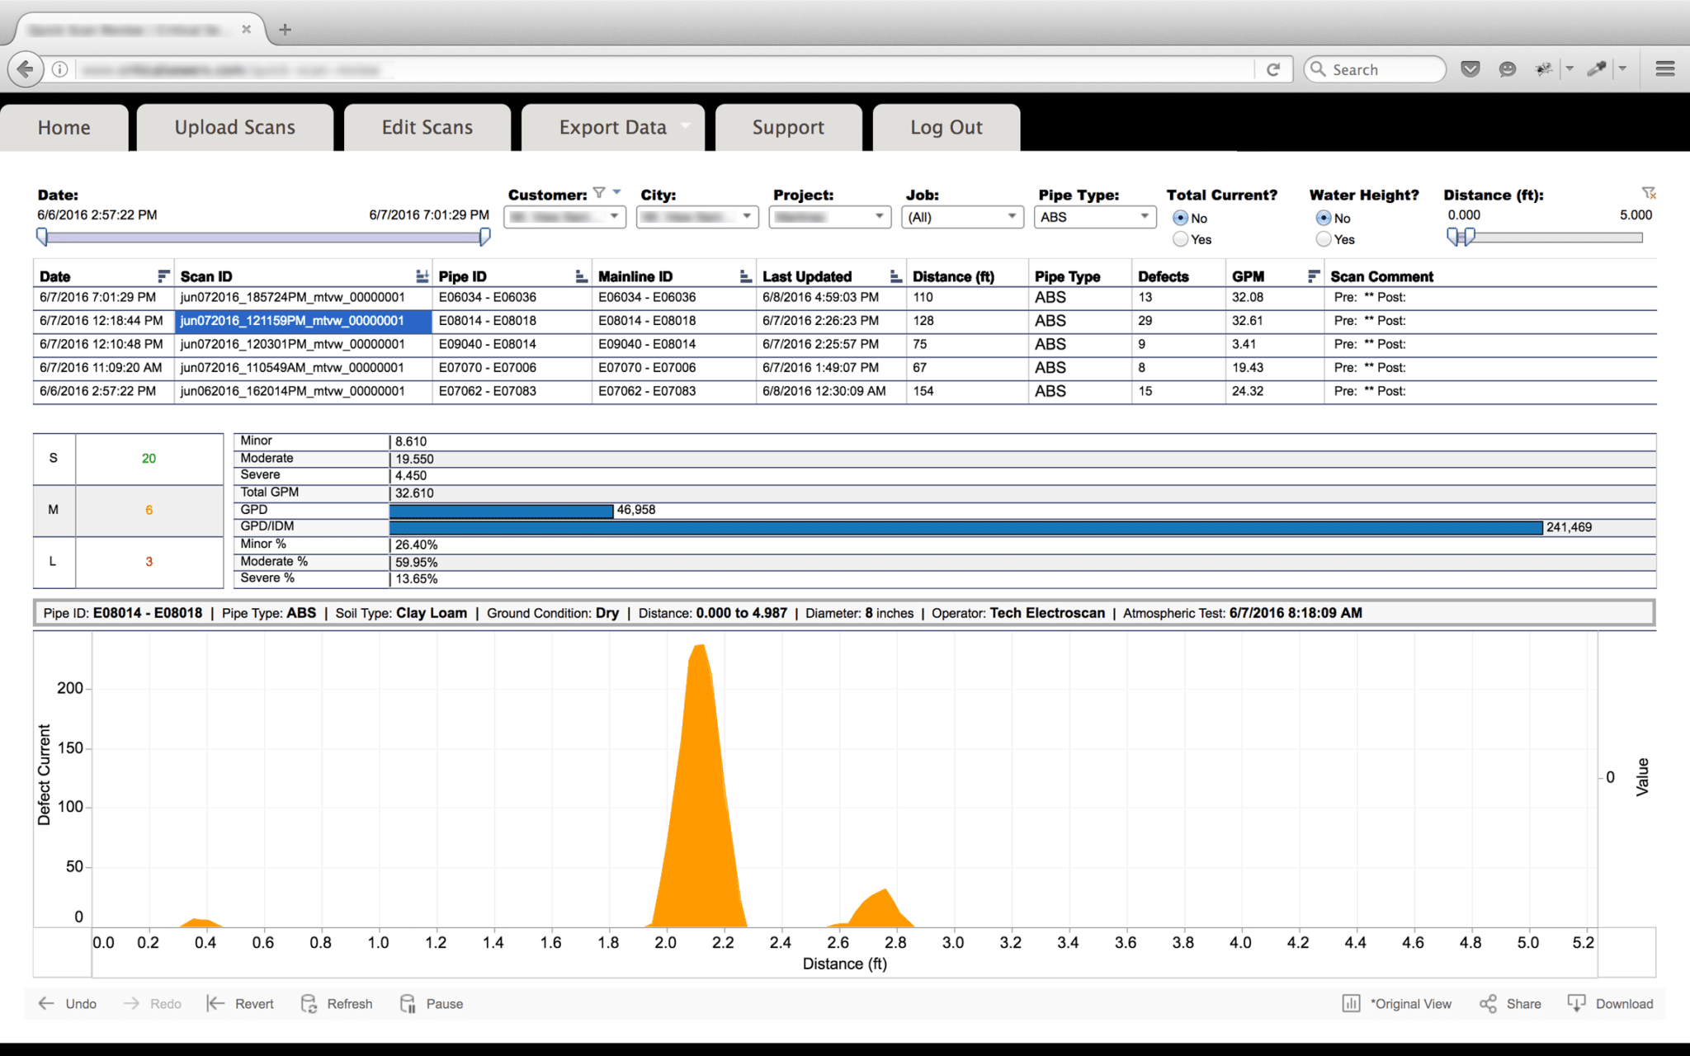Open the Job dropdown showing (All)
1690x1056 pixels.
pyautogui.click(x=962, y=217)
